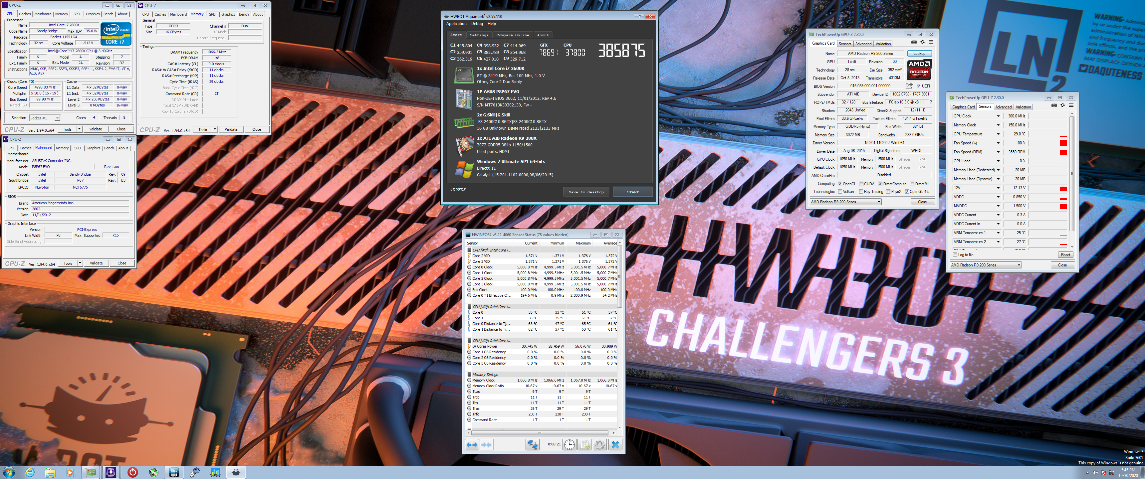Viewport: 1145px width, 479px height.
Task: Toggle the DirectCompute checkbox
Action: tap(880, 184)
